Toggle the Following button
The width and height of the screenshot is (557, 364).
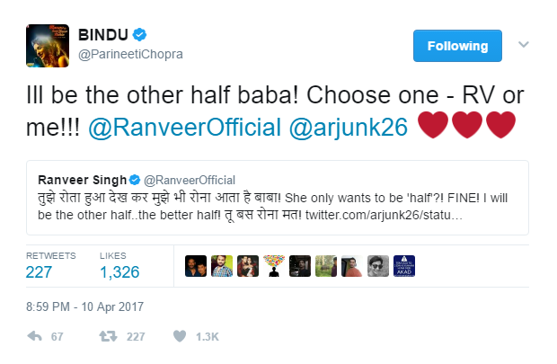click(457, 46)
